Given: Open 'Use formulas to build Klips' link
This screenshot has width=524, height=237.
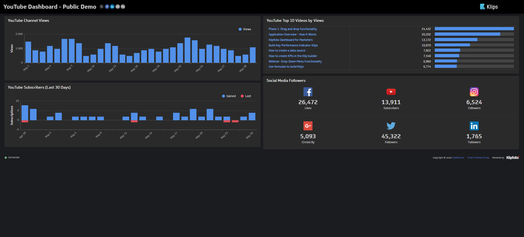Looking at the screenshot, I should (286, 66).
